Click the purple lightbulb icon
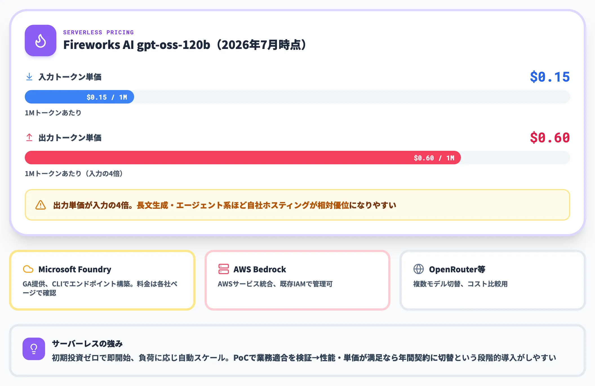Image resolution: width=595 pixels, height=386 pixels. pos(34,349)
